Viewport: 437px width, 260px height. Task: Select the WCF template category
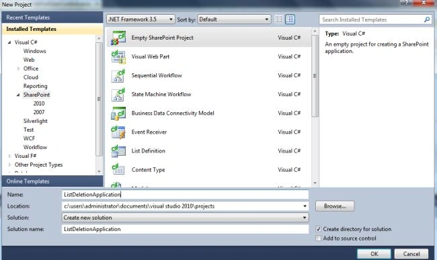[29, 138]
